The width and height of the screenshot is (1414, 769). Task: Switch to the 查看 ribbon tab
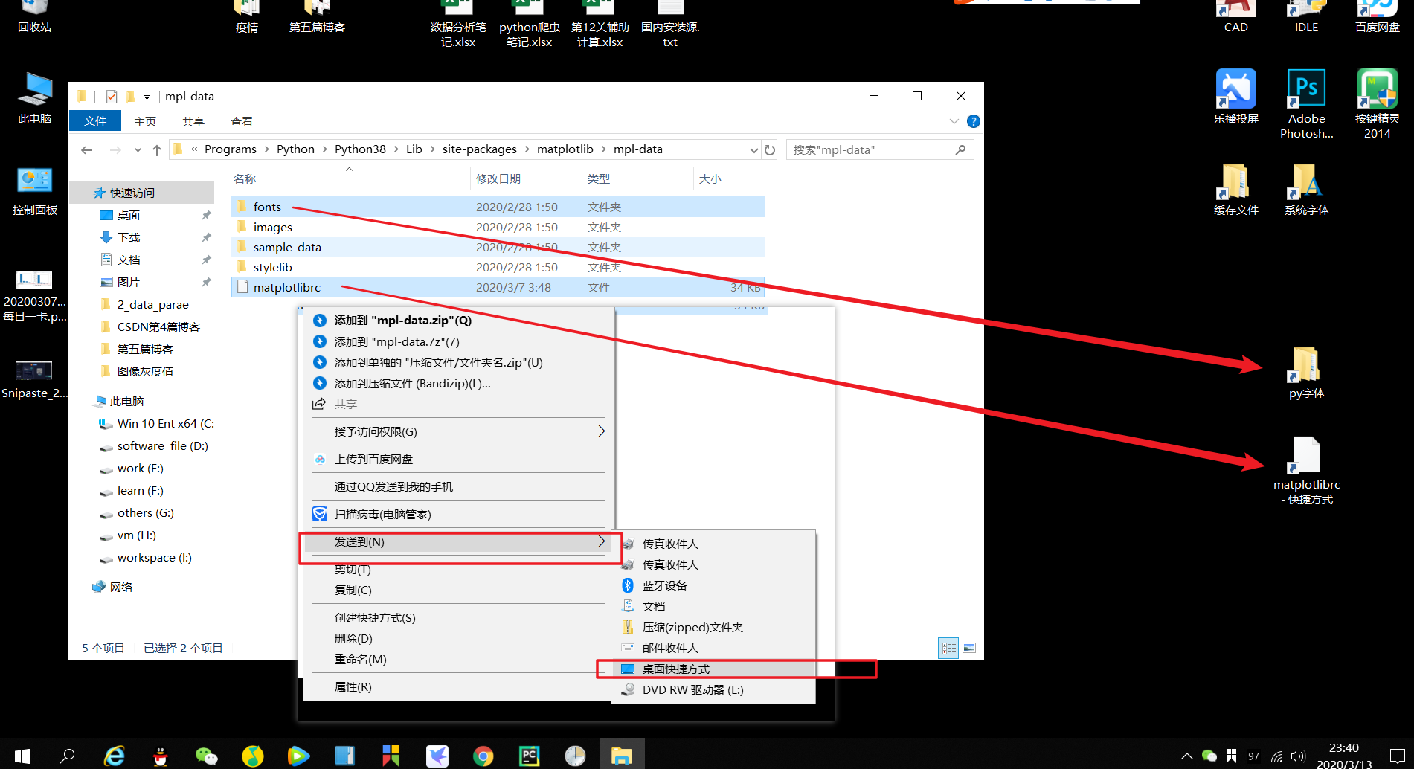241,120
